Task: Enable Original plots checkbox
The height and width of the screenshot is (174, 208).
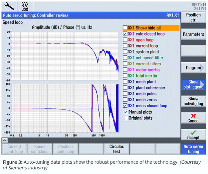Action: click(126, 118)
